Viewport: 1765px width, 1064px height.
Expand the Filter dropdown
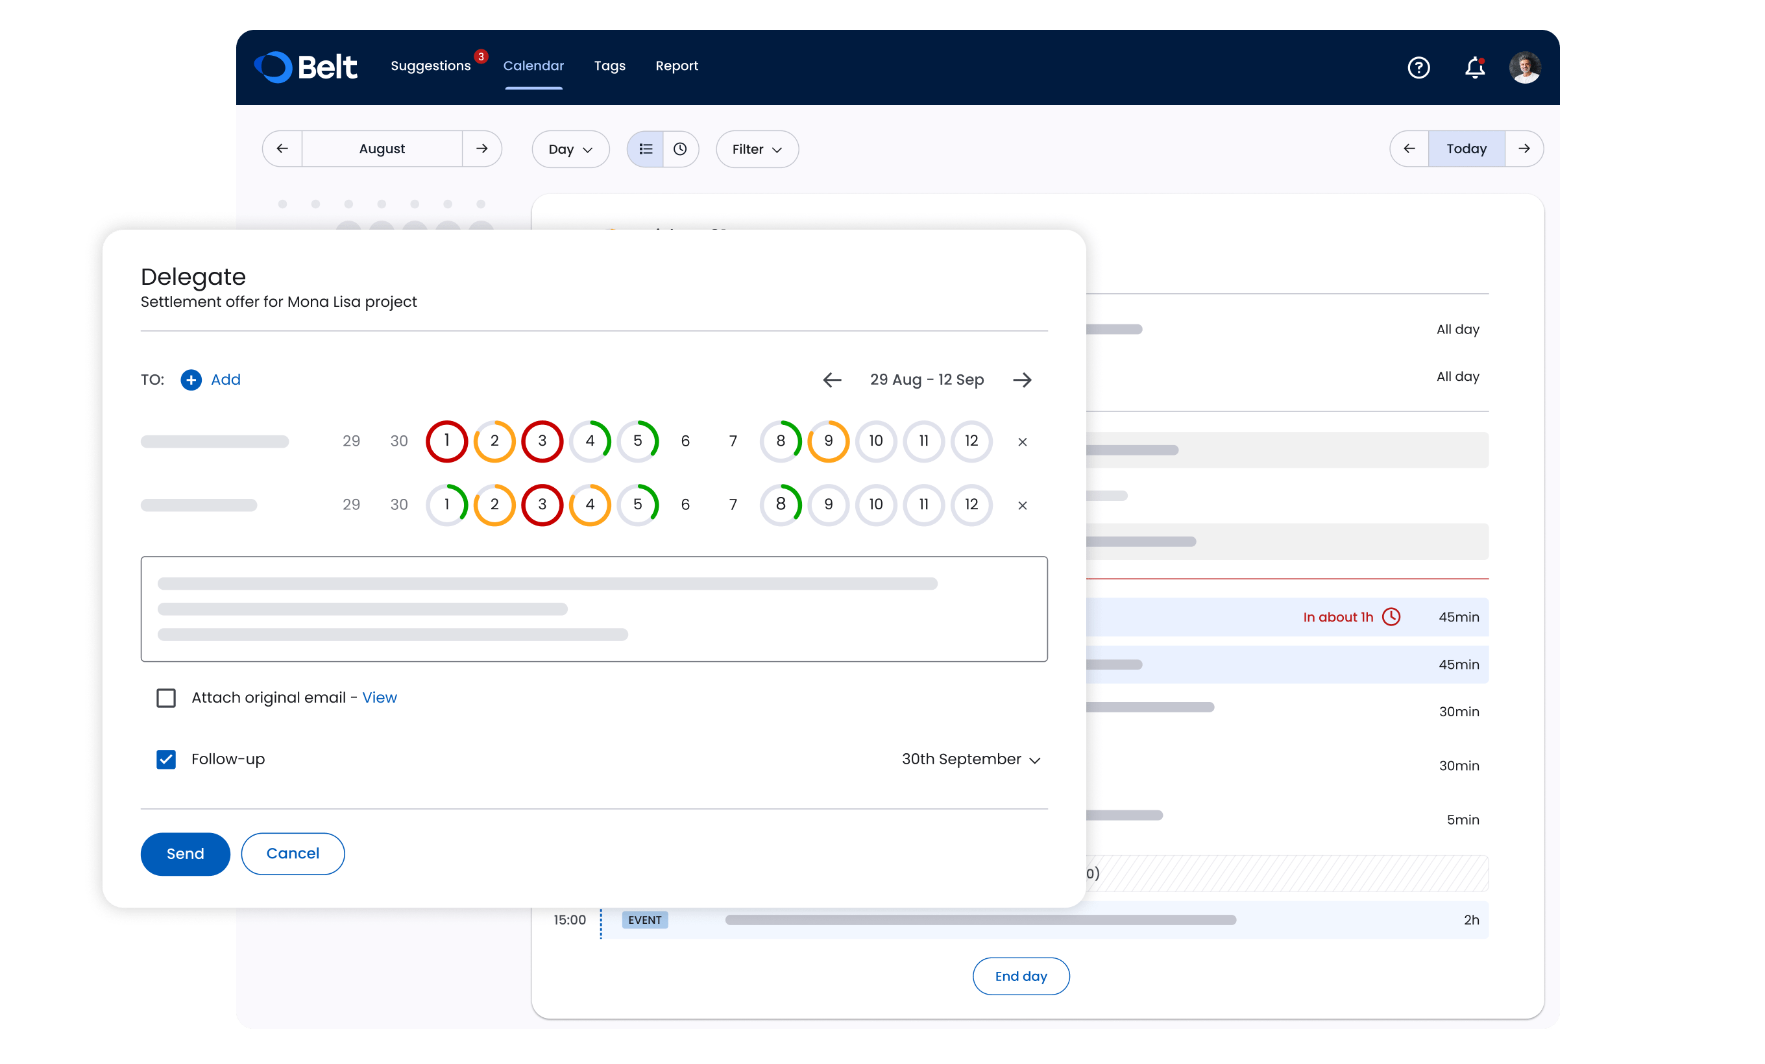[x=757, y=149]
